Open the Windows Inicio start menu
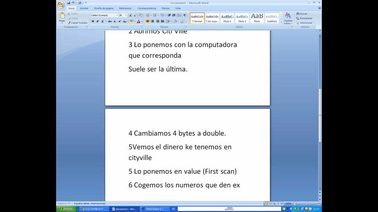 [66, 209]
